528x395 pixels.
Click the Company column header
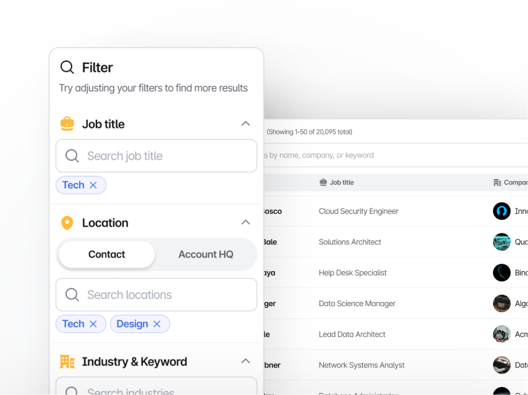(510, 182)
